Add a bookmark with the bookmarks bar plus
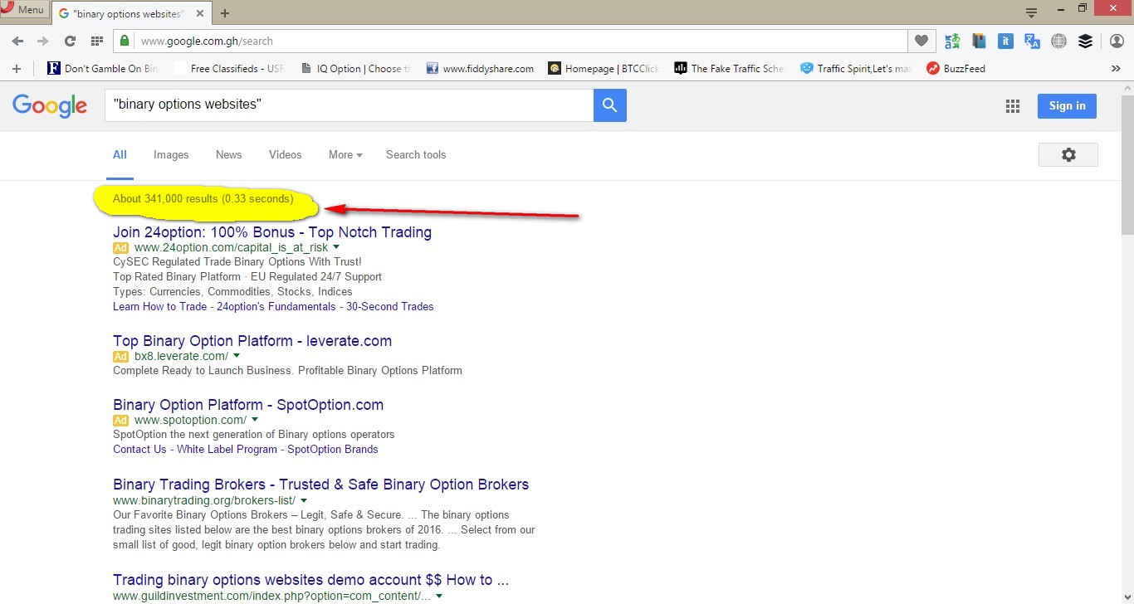The width and height of the screenshot is (1134, 604). (x=17, y=68)
